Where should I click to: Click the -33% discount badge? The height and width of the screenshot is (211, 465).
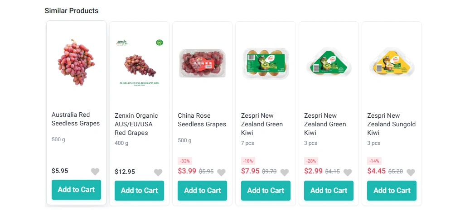[x=185, y=161]
